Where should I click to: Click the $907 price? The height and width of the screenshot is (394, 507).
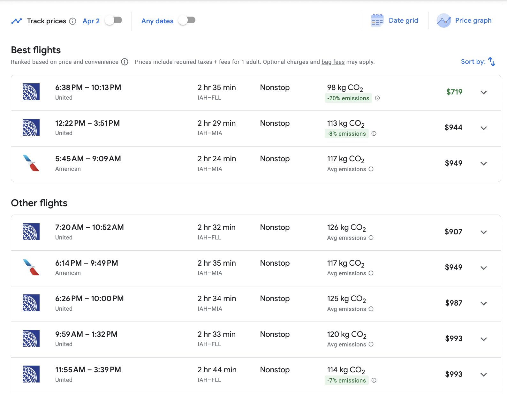click(453, 232)
